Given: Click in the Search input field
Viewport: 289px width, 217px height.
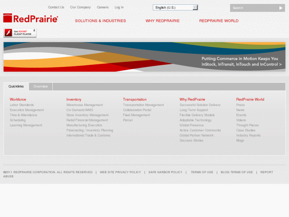Looking at the screenshot, I should click(x=254, y=8).
